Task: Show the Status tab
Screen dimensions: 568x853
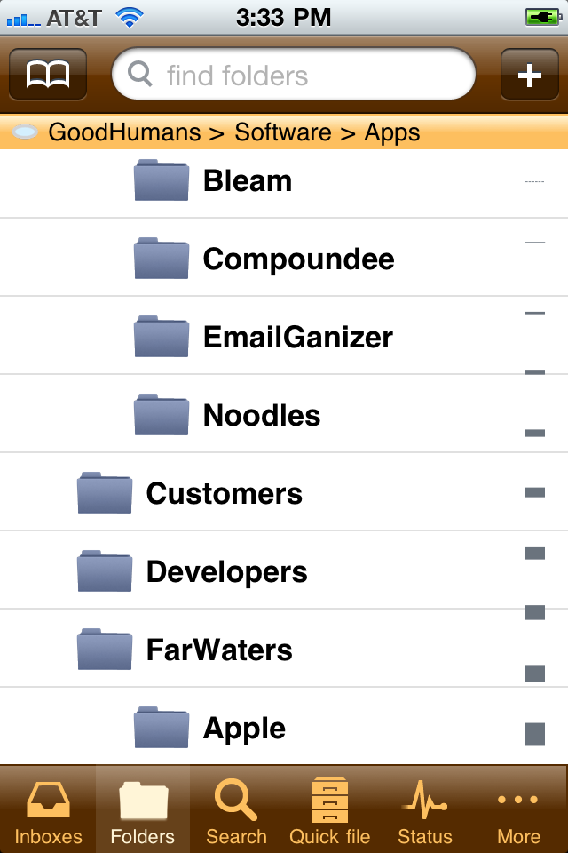Action: coord(424,810)
